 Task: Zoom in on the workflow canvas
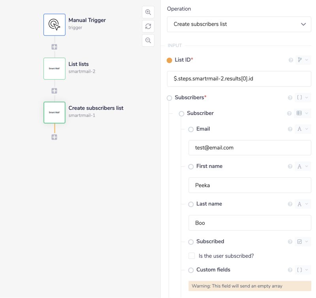coord(148,12)
